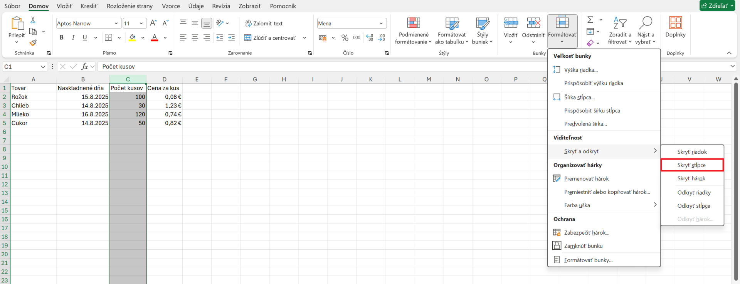Click the Zdieľať share button
740x284 pixels.
point(717,6)
